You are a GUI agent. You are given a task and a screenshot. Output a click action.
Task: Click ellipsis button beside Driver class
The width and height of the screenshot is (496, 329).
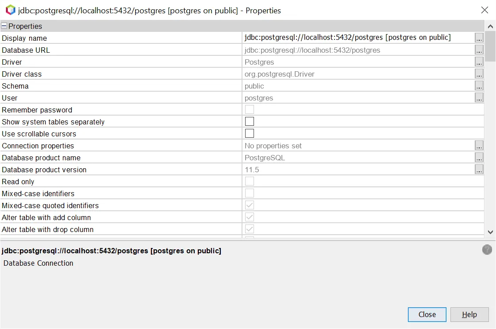(x=479, y=74)
